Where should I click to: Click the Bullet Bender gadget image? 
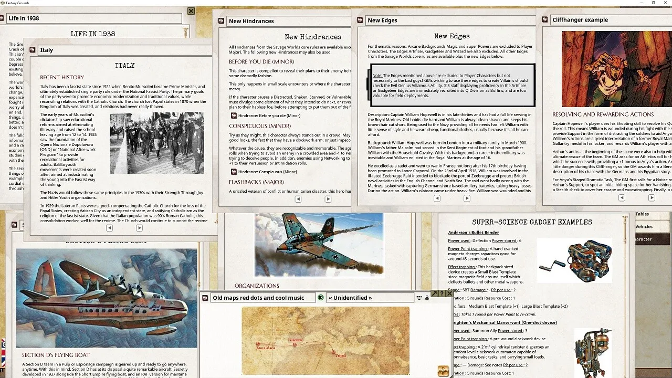(x=574, y=261)
